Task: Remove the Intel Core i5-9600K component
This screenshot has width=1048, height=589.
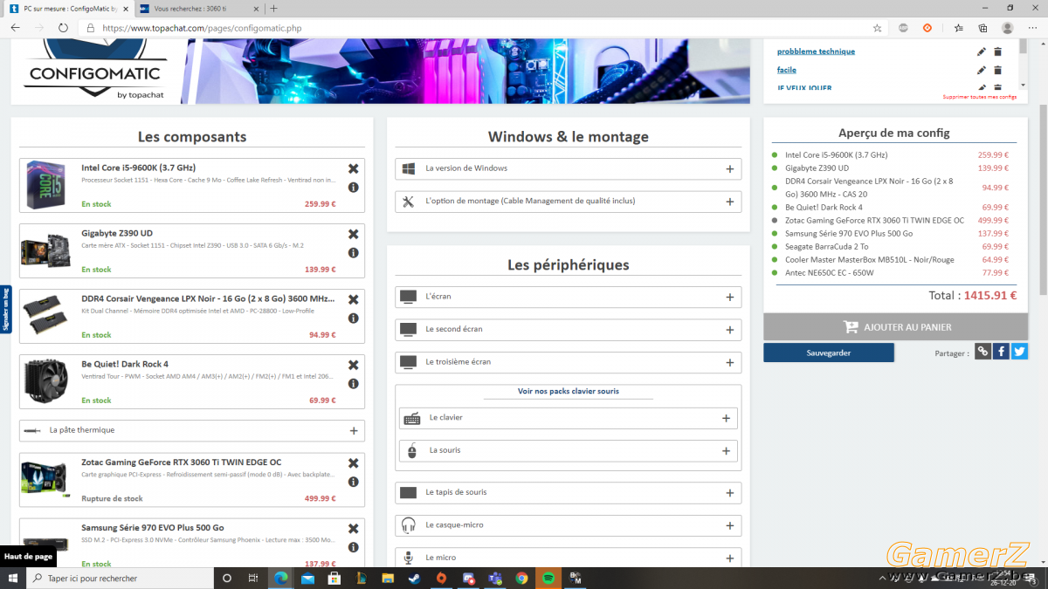Action: [x=353, y=169]
